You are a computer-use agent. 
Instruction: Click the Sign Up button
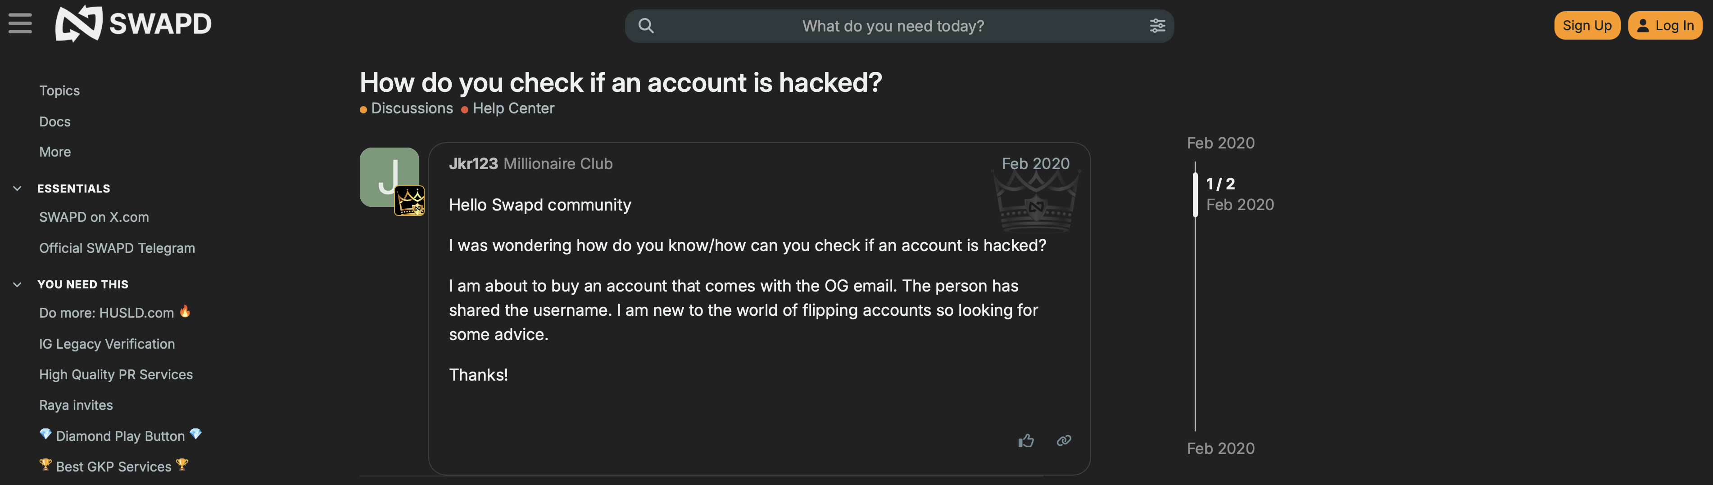tap(1586, 26)
